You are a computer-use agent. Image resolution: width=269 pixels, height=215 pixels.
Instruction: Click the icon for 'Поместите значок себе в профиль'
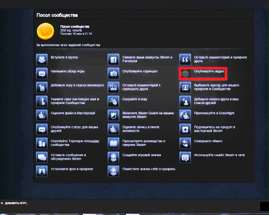(113, 171)
